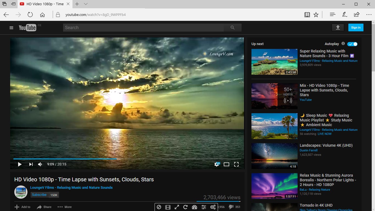Mute the video volume
Image resolution: width=375 pixels, height=211 pixels.
[x=40, y=164]
